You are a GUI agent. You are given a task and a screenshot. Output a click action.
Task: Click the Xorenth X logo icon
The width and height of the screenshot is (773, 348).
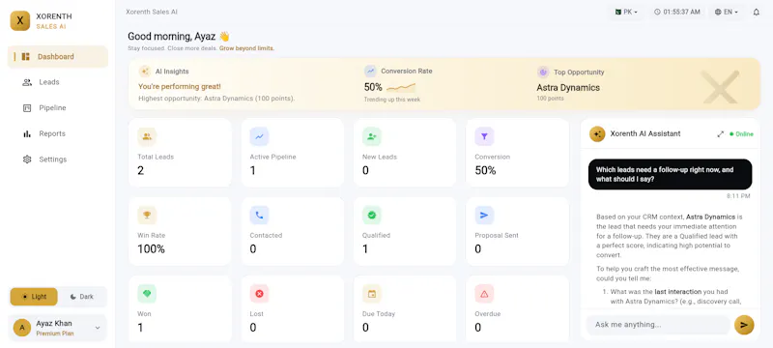[20, 20]
